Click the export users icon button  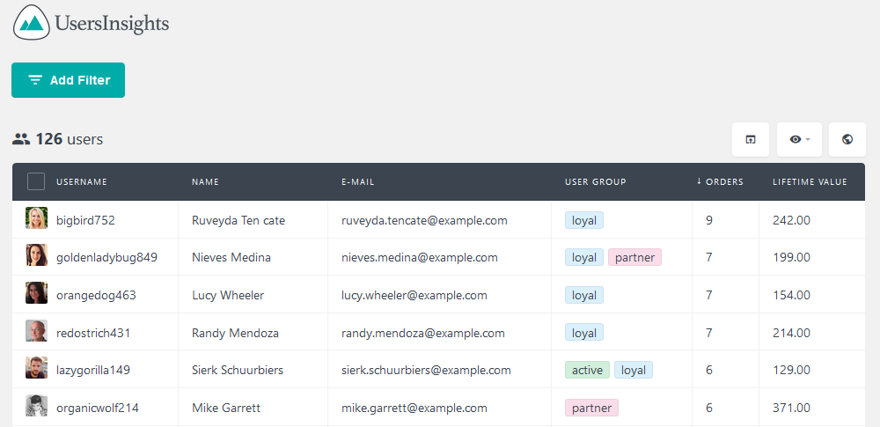(x=751, y=139)
